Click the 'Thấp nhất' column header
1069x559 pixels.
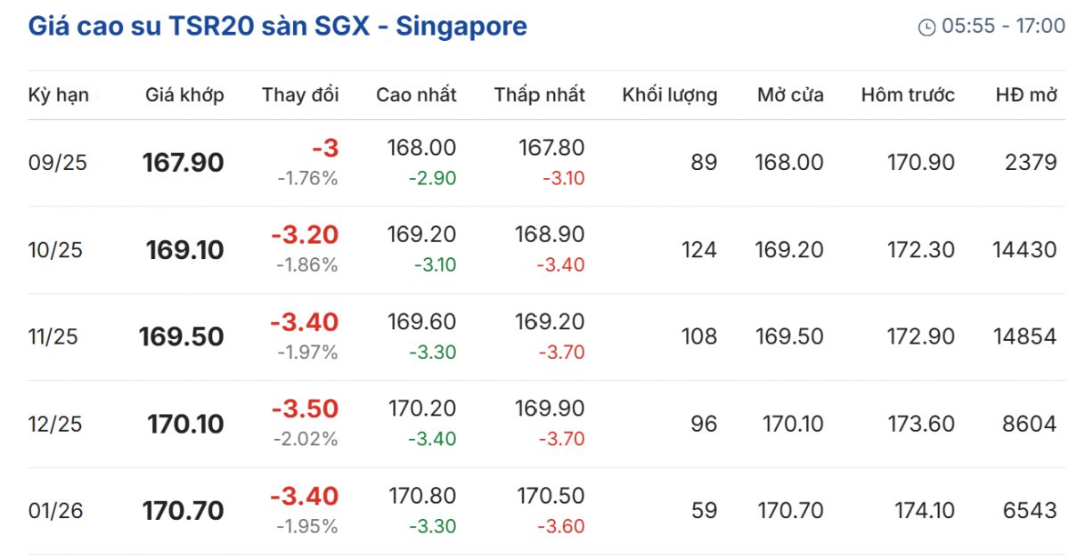click(x=540, y=95)
